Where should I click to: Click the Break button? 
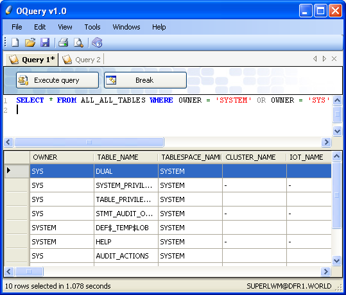click(x=145, y=80)
